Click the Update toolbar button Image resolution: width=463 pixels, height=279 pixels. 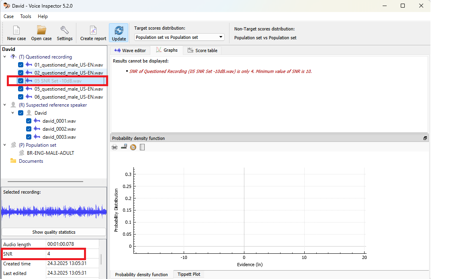click(x=119, y=33)
